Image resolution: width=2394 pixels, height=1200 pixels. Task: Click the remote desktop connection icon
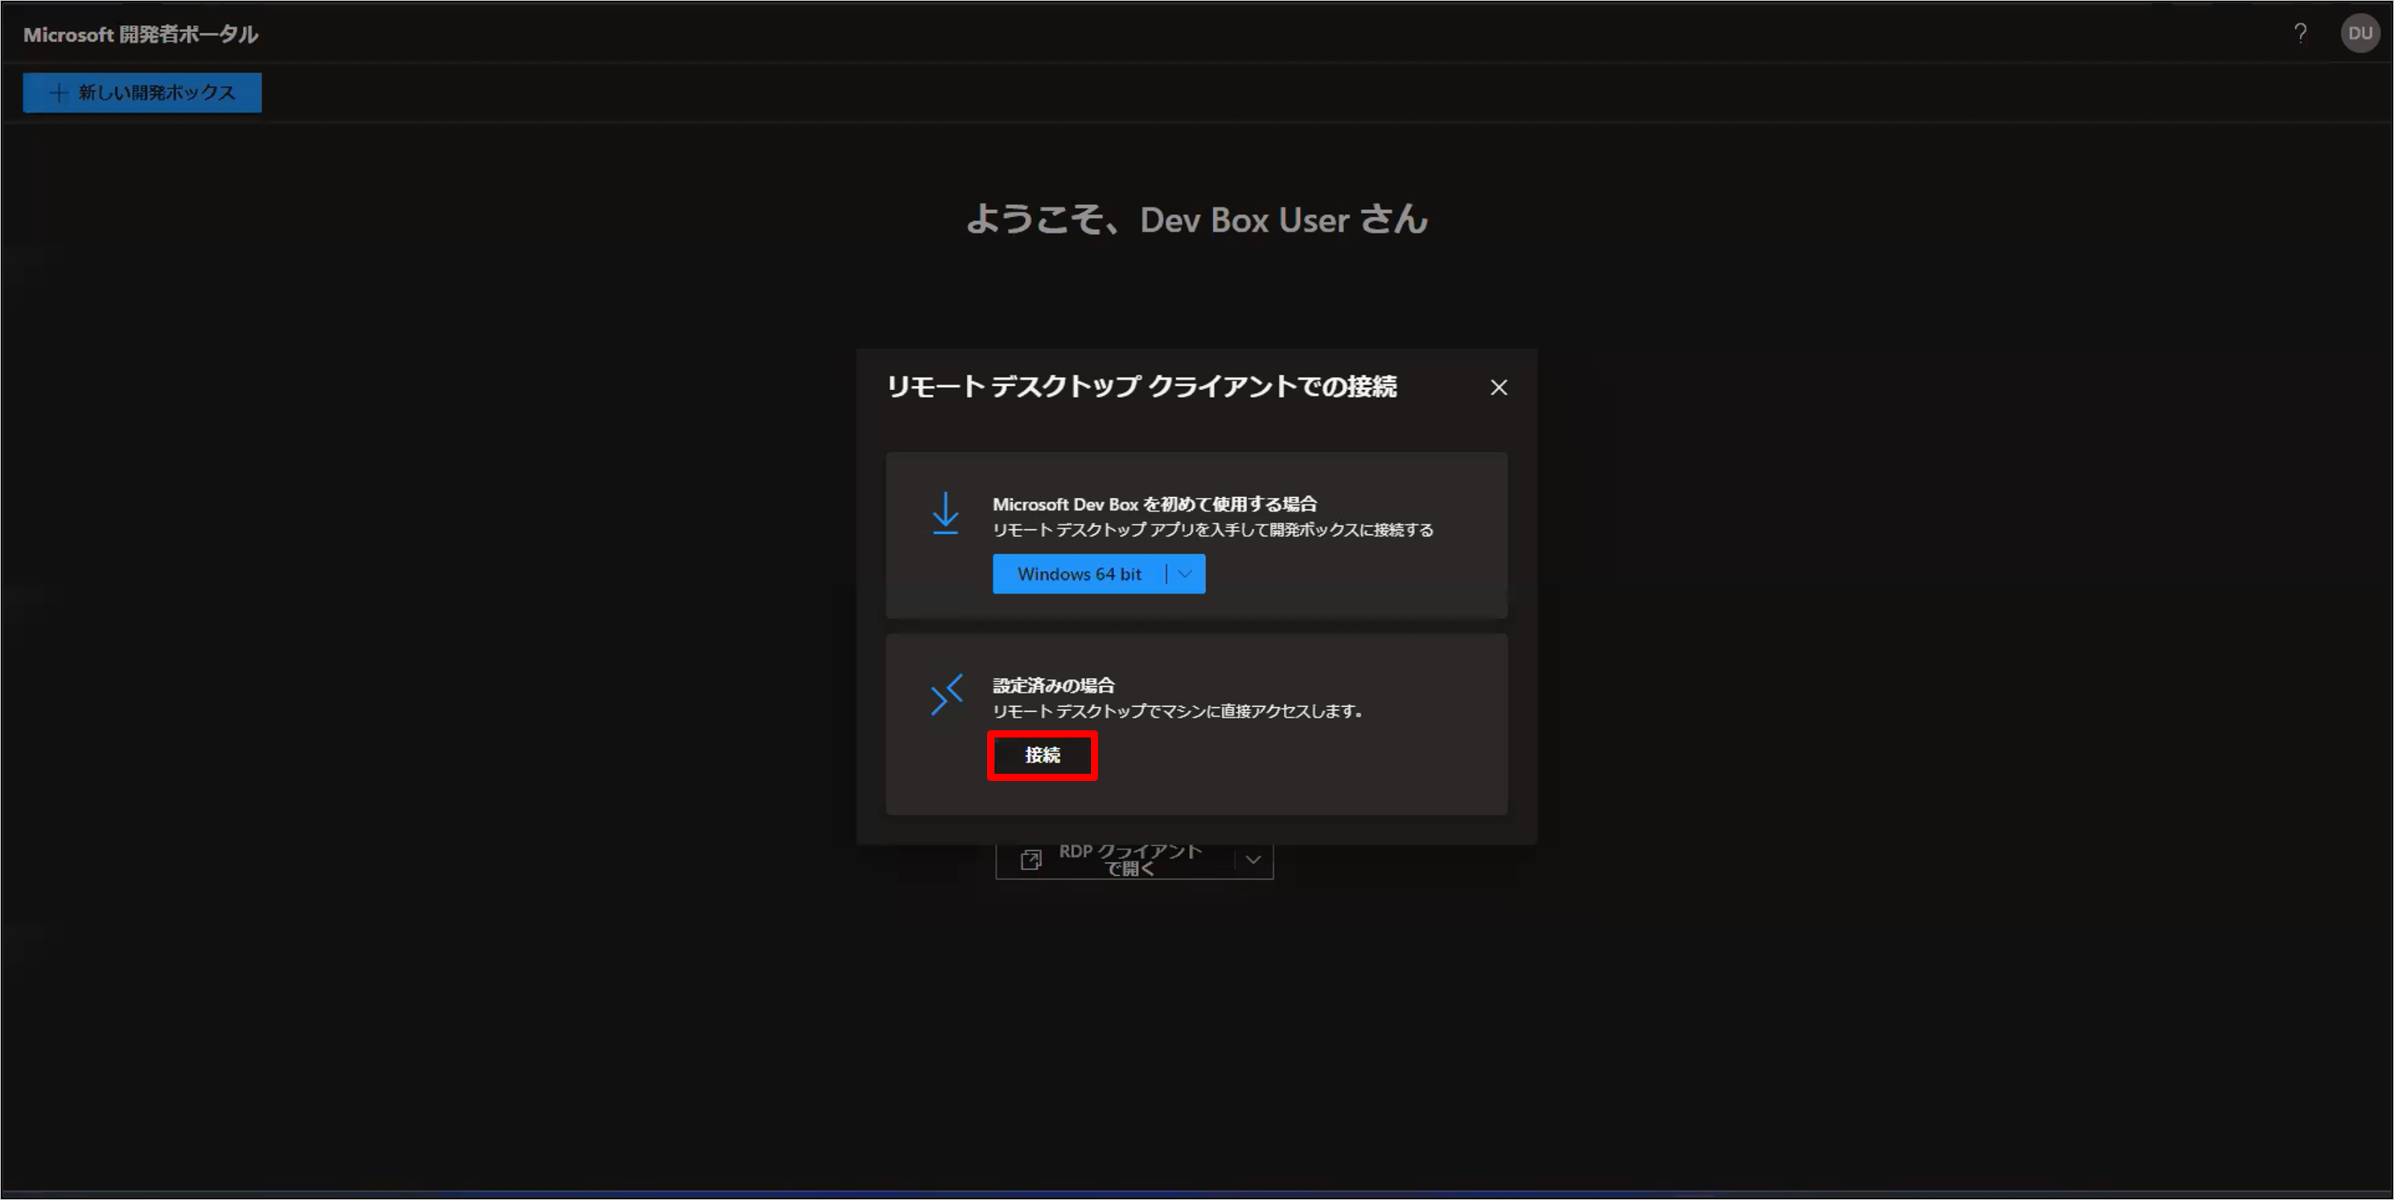(946, 694)
